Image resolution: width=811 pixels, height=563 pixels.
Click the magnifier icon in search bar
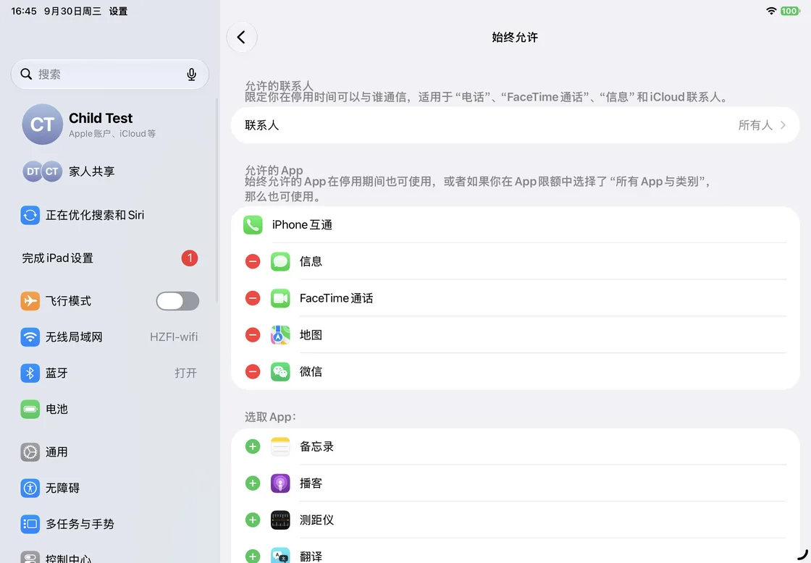pos(26,74)
